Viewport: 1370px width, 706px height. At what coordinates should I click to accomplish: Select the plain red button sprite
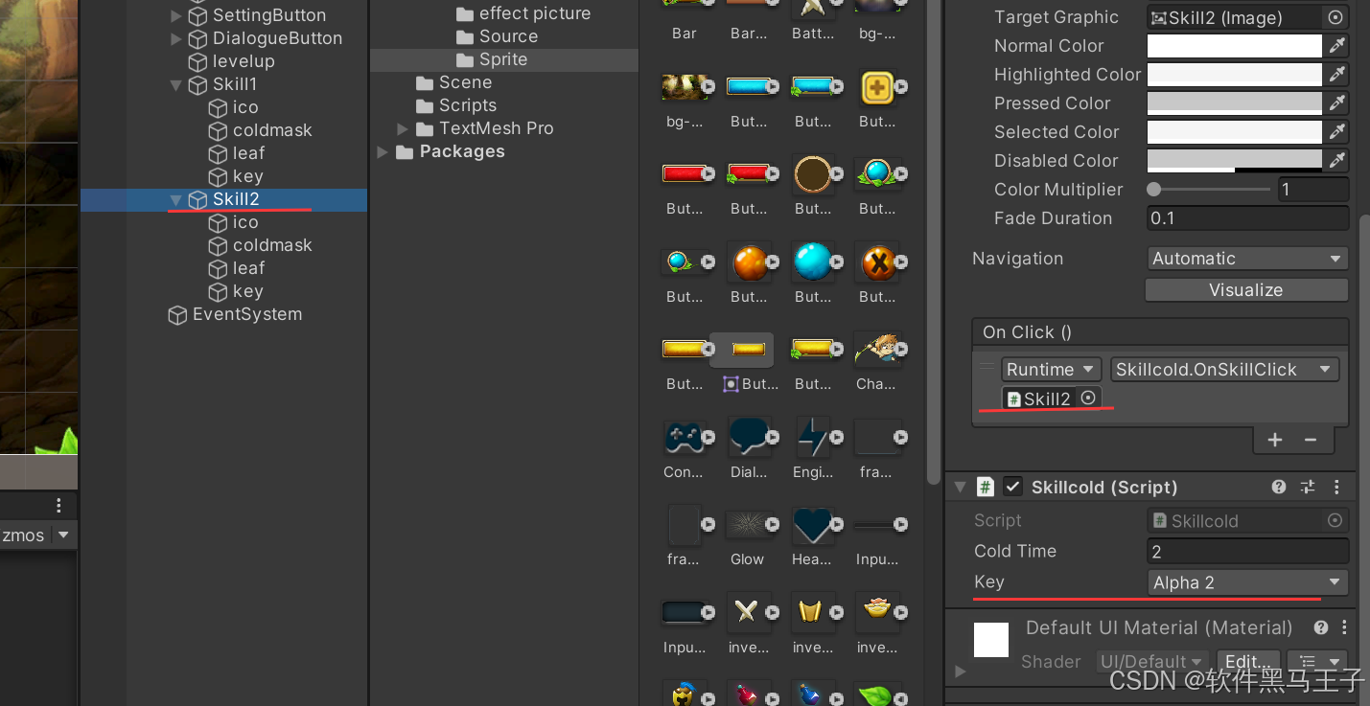pos(685,174)
